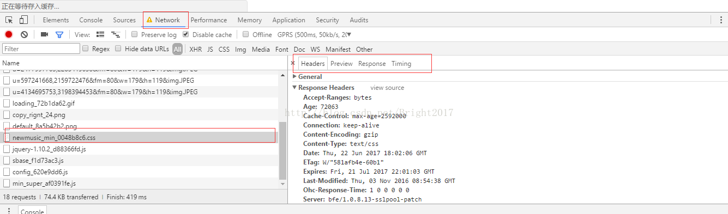Filter requests by All types

click(178, 49)
